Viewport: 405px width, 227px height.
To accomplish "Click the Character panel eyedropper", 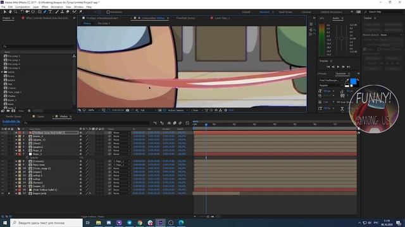I will [347, 81].
